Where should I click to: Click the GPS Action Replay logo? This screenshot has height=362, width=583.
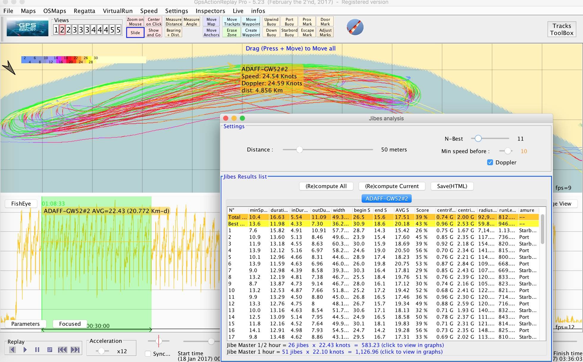click(27, 27)
